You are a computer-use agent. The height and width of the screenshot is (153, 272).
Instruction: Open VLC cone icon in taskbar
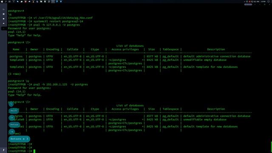pos(33,2)
